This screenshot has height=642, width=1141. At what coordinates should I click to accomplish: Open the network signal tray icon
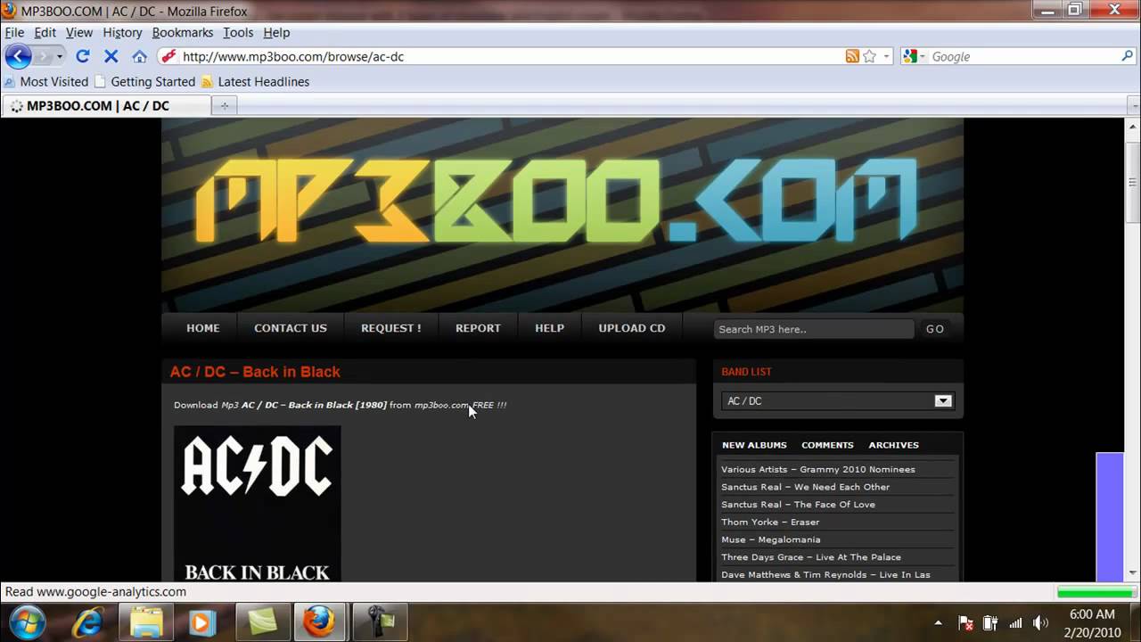1015,622
